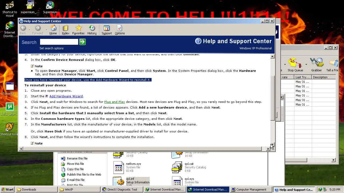344x193 pixels.
Task: Click highlighted sentence about Add Hardware Wizard
Action: (x=88, y=80)
